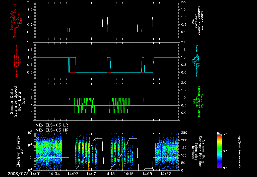Viewport: 257px width, 177px height.
Task: Click the 200 tick on Scanner Position axis
Action: pos(184,140)
